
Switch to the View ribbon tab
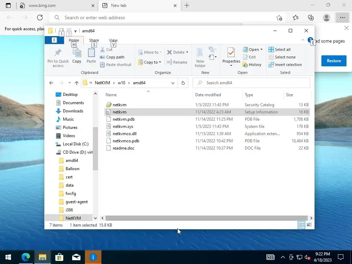click(113, 40)
